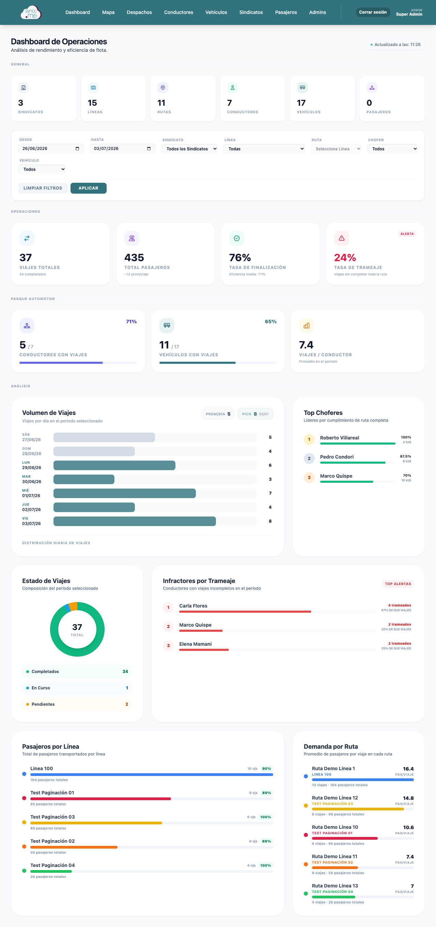Click the Rutas location pin icon

click(163, 87)
